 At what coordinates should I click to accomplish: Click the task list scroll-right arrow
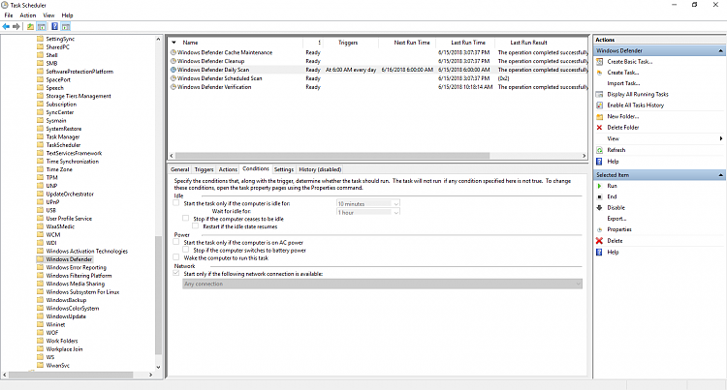click(585, 156)
